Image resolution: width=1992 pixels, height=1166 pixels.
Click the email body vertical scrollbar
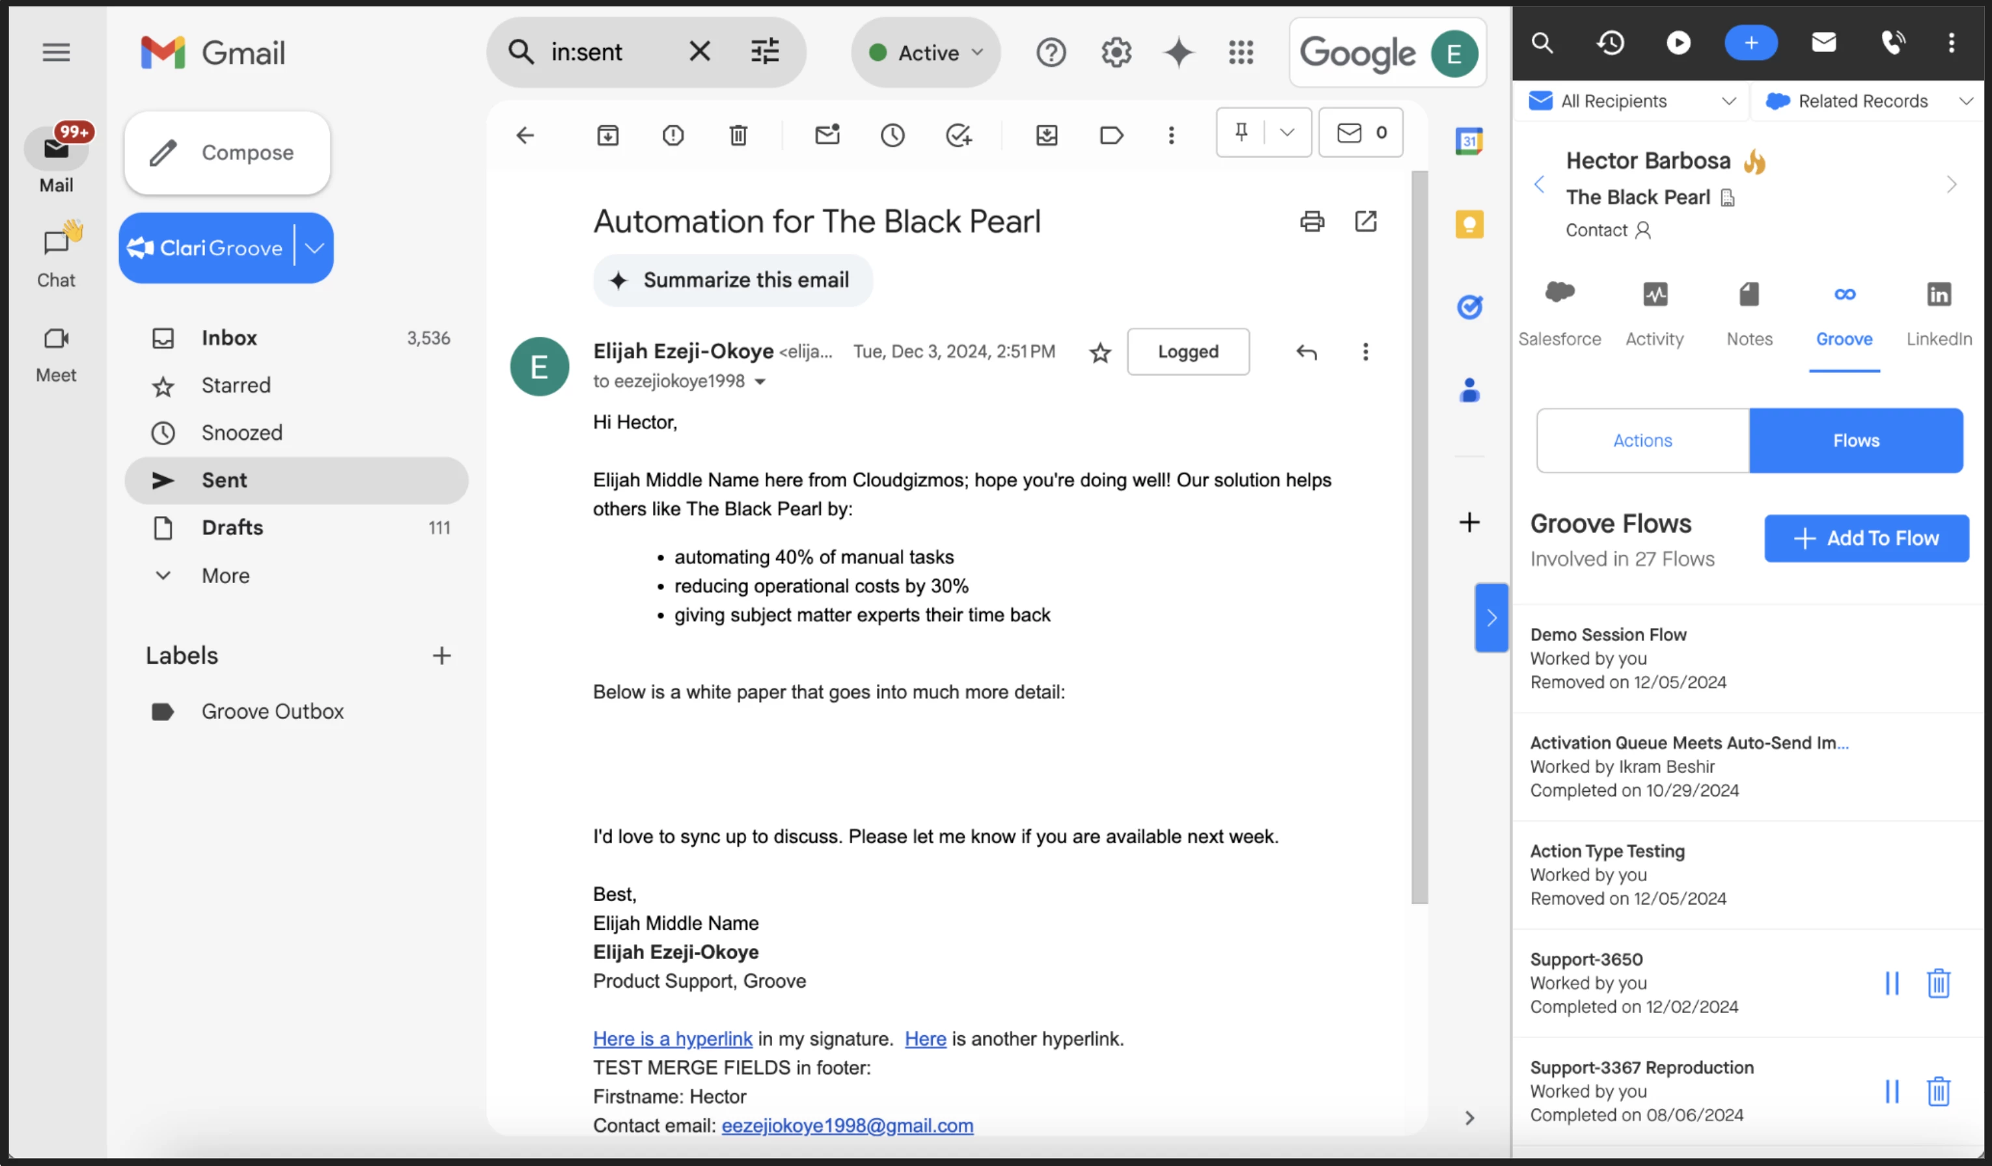[1420, 537]
